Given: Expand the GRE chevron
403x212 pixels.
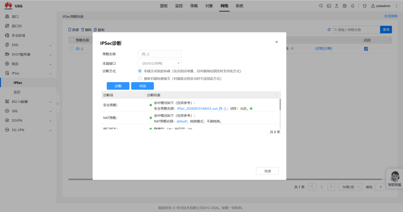Looking at the screenshot, I should [x=50, y=111].
